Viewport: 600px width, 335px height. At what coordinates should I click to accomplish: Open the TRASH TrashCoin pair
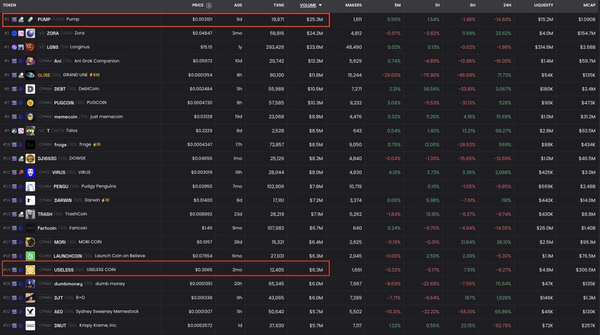(x=62, y=214)
